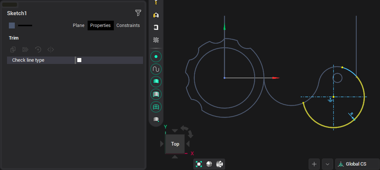Switch to the Plane tab
Viewport: 380px width, 170px height.
(78, 25)
